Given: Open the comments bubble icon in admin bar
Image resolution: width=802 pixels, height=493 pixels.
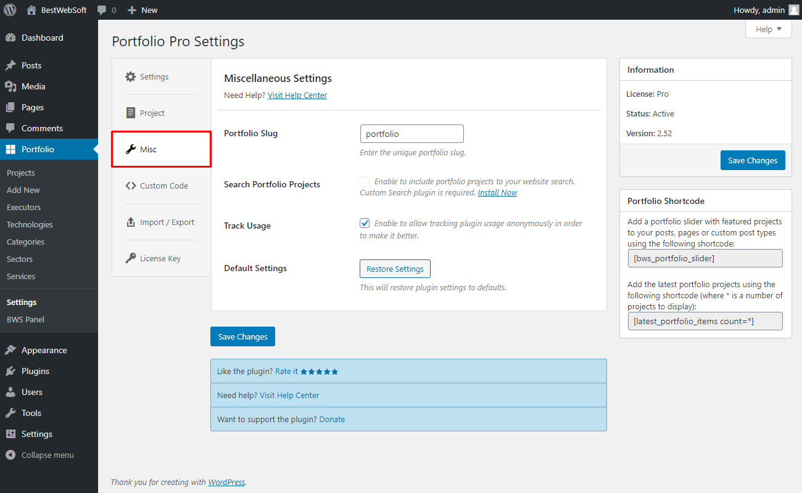Looking at the screenshot, I should click(x=102, y=10).
